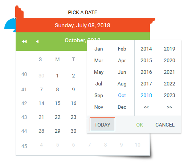188x164 pixels.
Task: Click the double-left previous year arrow
Action: tap(24, 41)
